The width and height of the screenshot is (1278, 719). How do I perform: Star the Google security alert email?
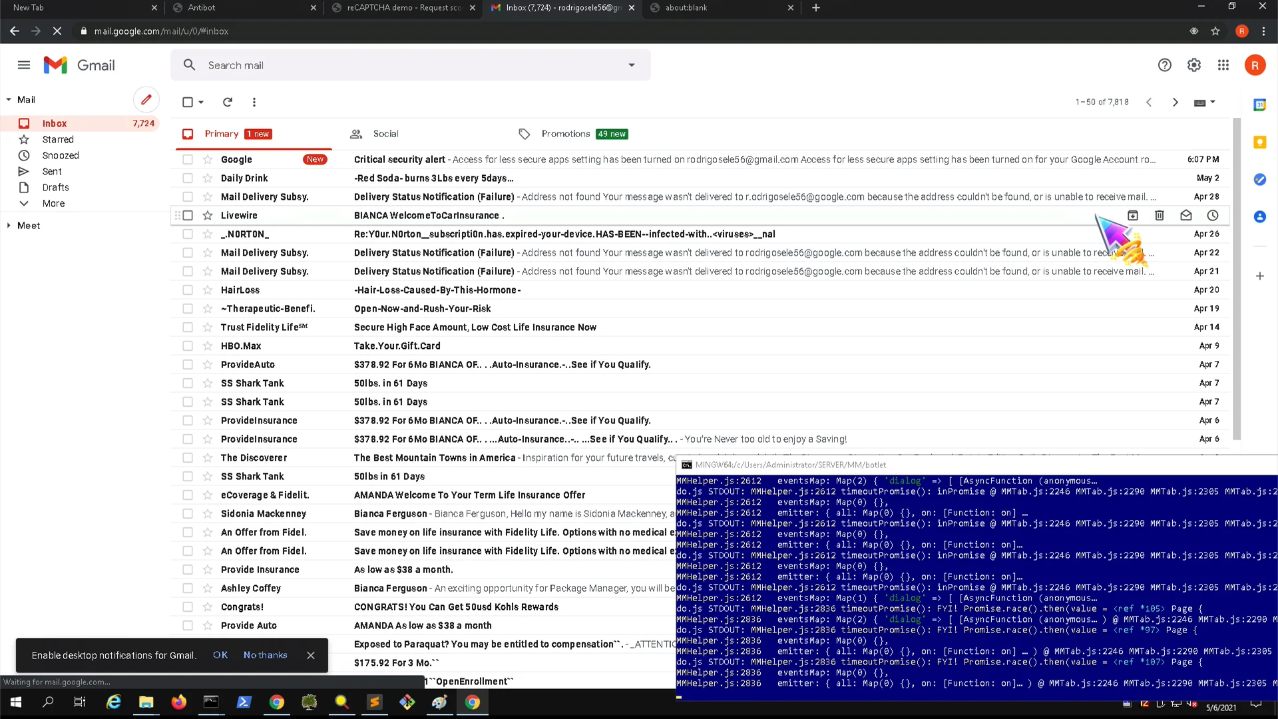pyautogui.click(x=208, y=160)
